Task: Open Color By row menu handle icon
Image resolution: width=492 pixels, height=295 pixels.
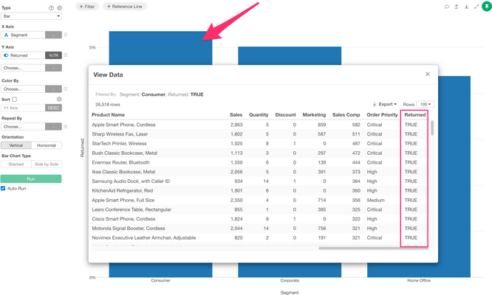Action: [x=66, y=89]
